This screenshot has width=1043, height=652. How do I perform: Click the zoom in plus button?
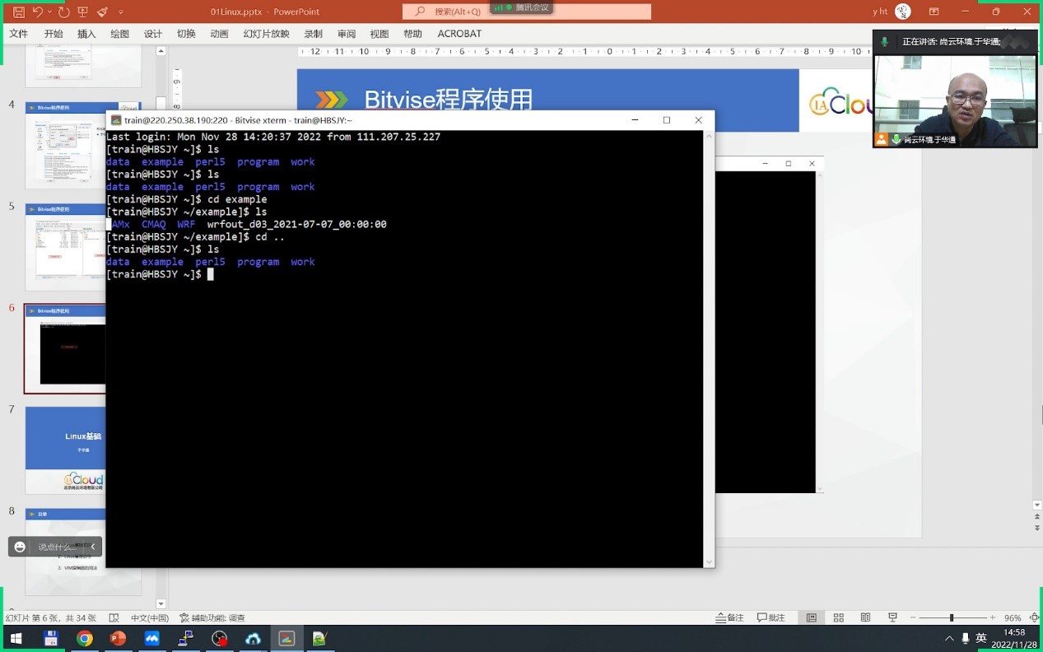992,617
